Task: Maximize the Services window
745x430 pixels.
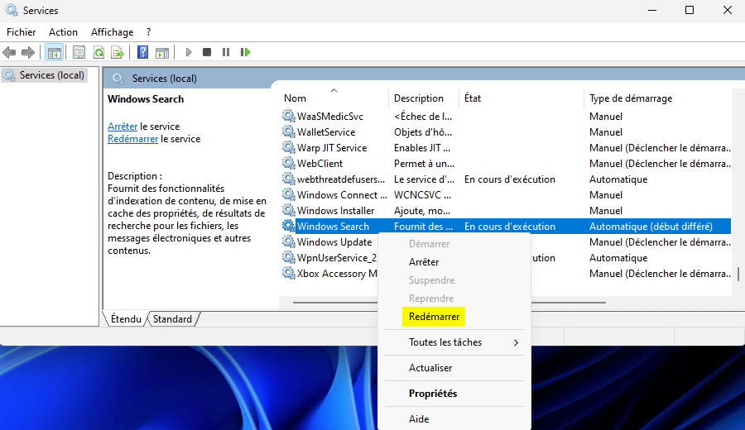Action: coord(690,10)
